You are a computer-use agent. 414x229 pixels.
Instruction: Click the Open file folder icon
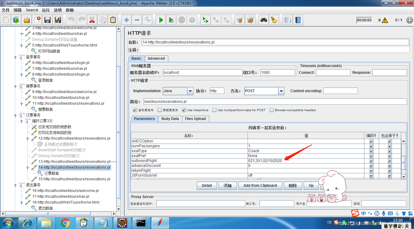click(27, 20)
